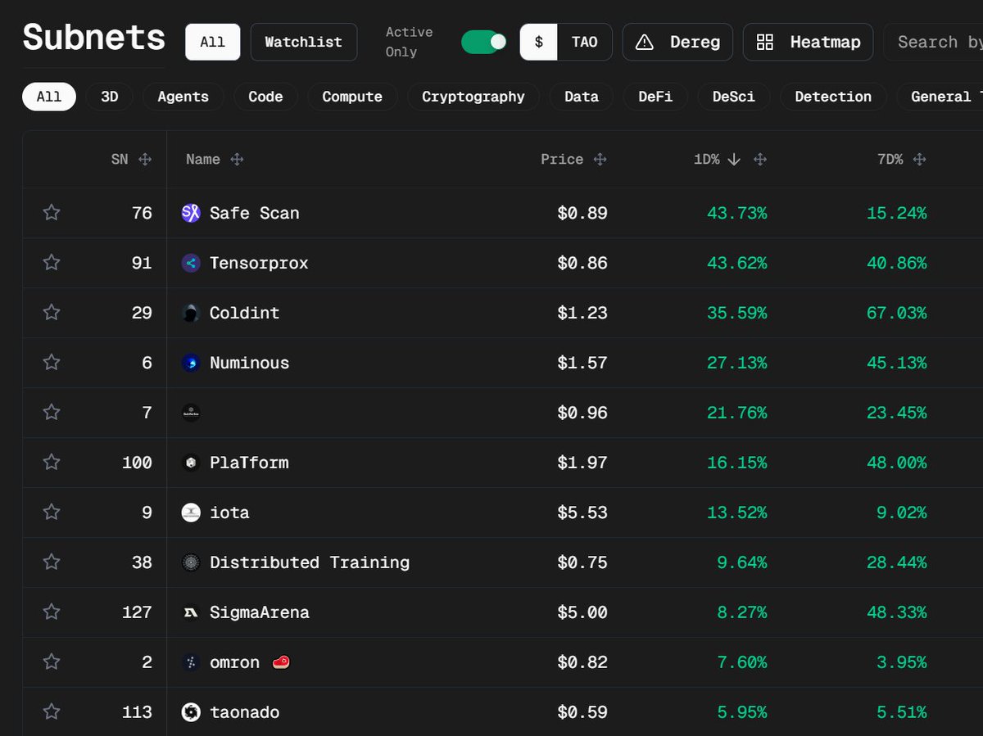Toggle the star for subnet 7

coord(52,413)
